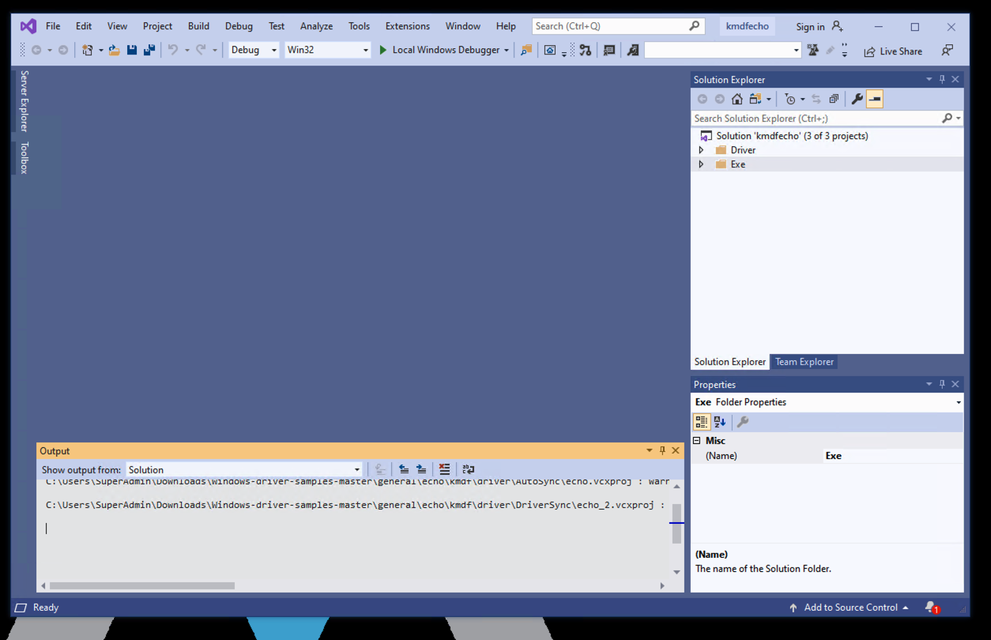Click Sign in
The height and width of the screenshot is (640, 991).
pos(810,27)
